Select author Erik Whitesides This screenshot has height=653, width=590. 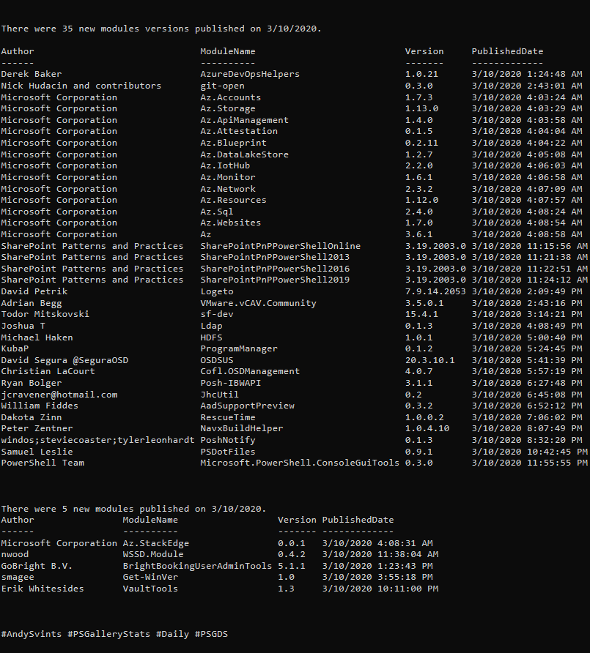42,589
